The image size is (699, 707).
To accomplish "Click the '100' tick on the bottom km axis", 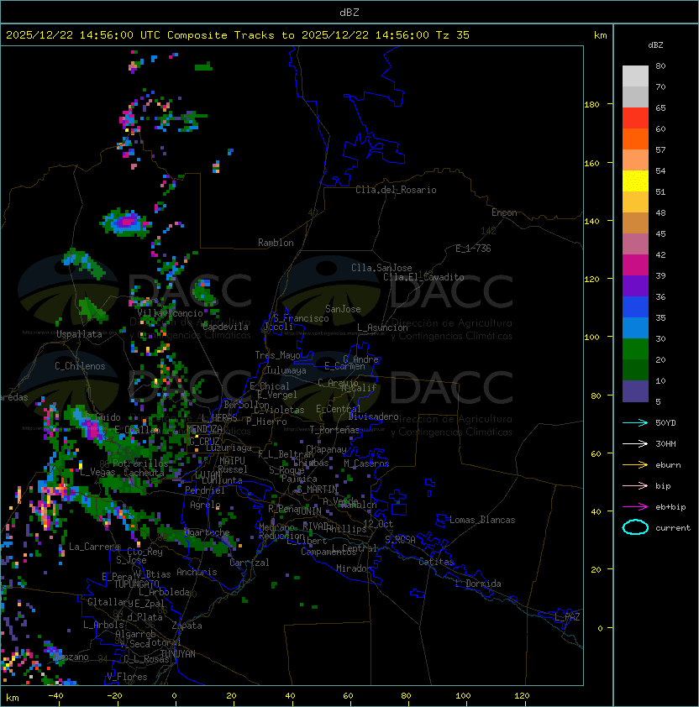I will click(463, 696).
